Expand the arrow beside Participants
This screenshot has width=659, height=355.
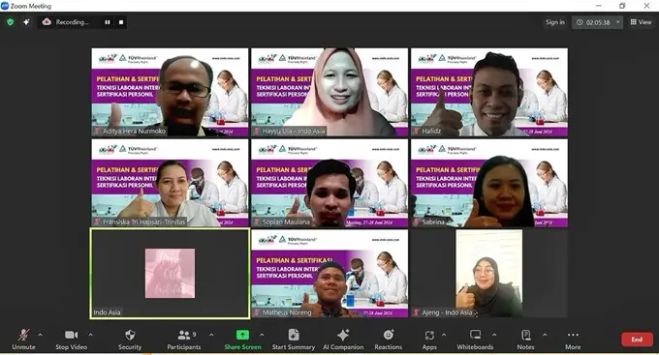[211, 335]
